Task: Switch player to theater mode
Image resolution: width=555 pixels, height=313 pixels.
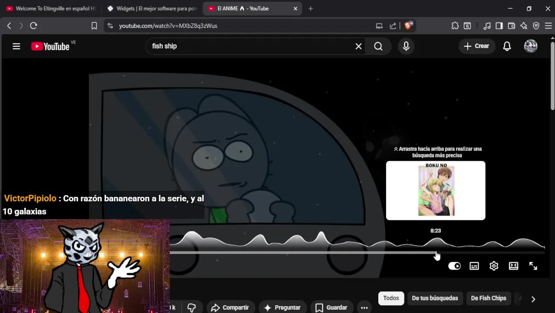Action: point(513,266)
